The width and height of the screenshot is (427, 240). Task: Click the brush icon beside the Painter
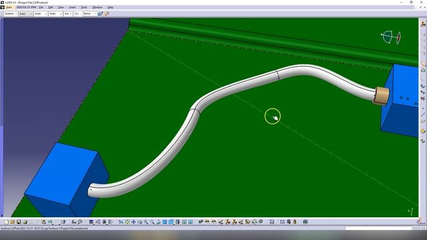[107, 13]
